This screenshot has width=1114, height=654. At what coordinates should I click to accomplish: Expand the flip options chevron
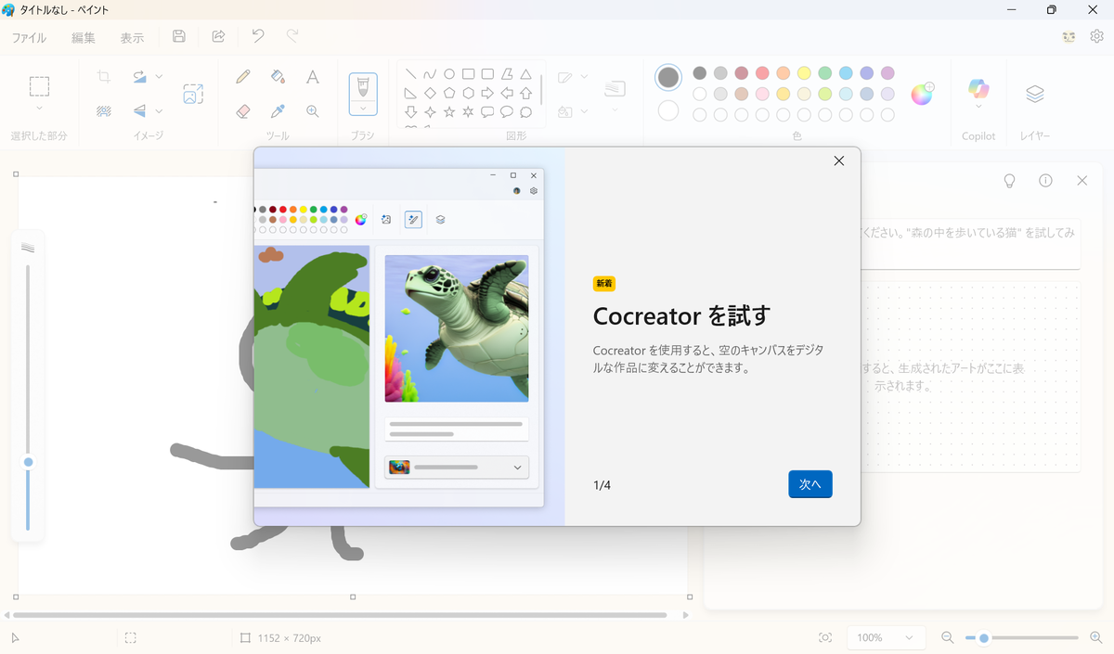159,110
